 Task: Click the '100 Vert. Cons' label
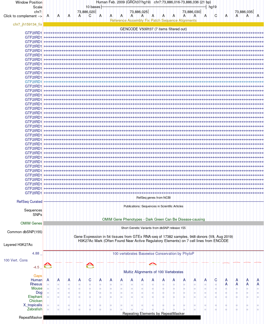click(16, 260)
